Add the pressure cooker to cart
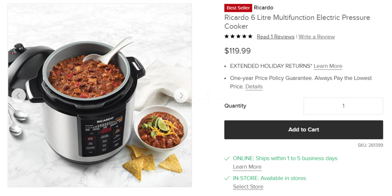Viewport: 392px width, 196px height. [303, 130]
